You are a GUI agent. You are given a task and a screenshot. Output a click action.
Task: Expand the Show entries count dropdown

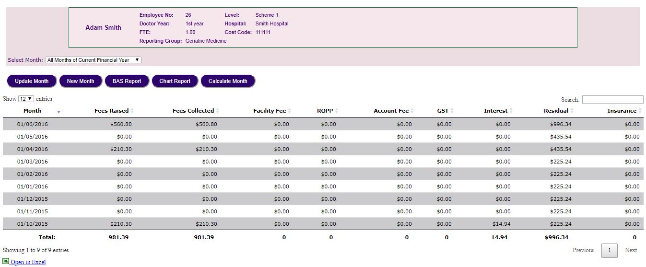(26, 99)
